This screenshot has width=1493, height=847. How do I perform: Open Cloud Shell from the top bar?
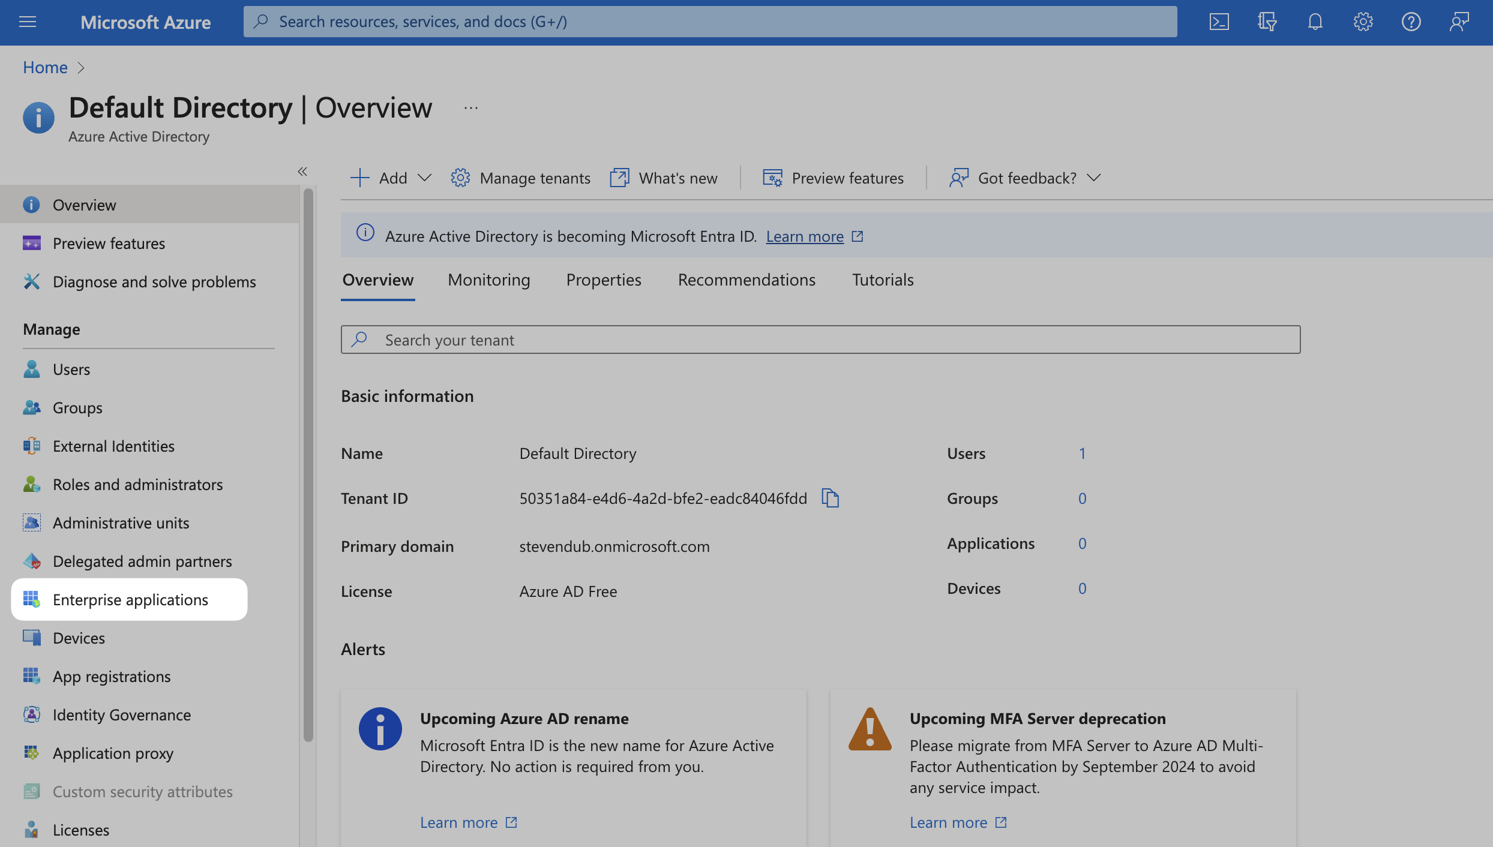coord(1219,22)
